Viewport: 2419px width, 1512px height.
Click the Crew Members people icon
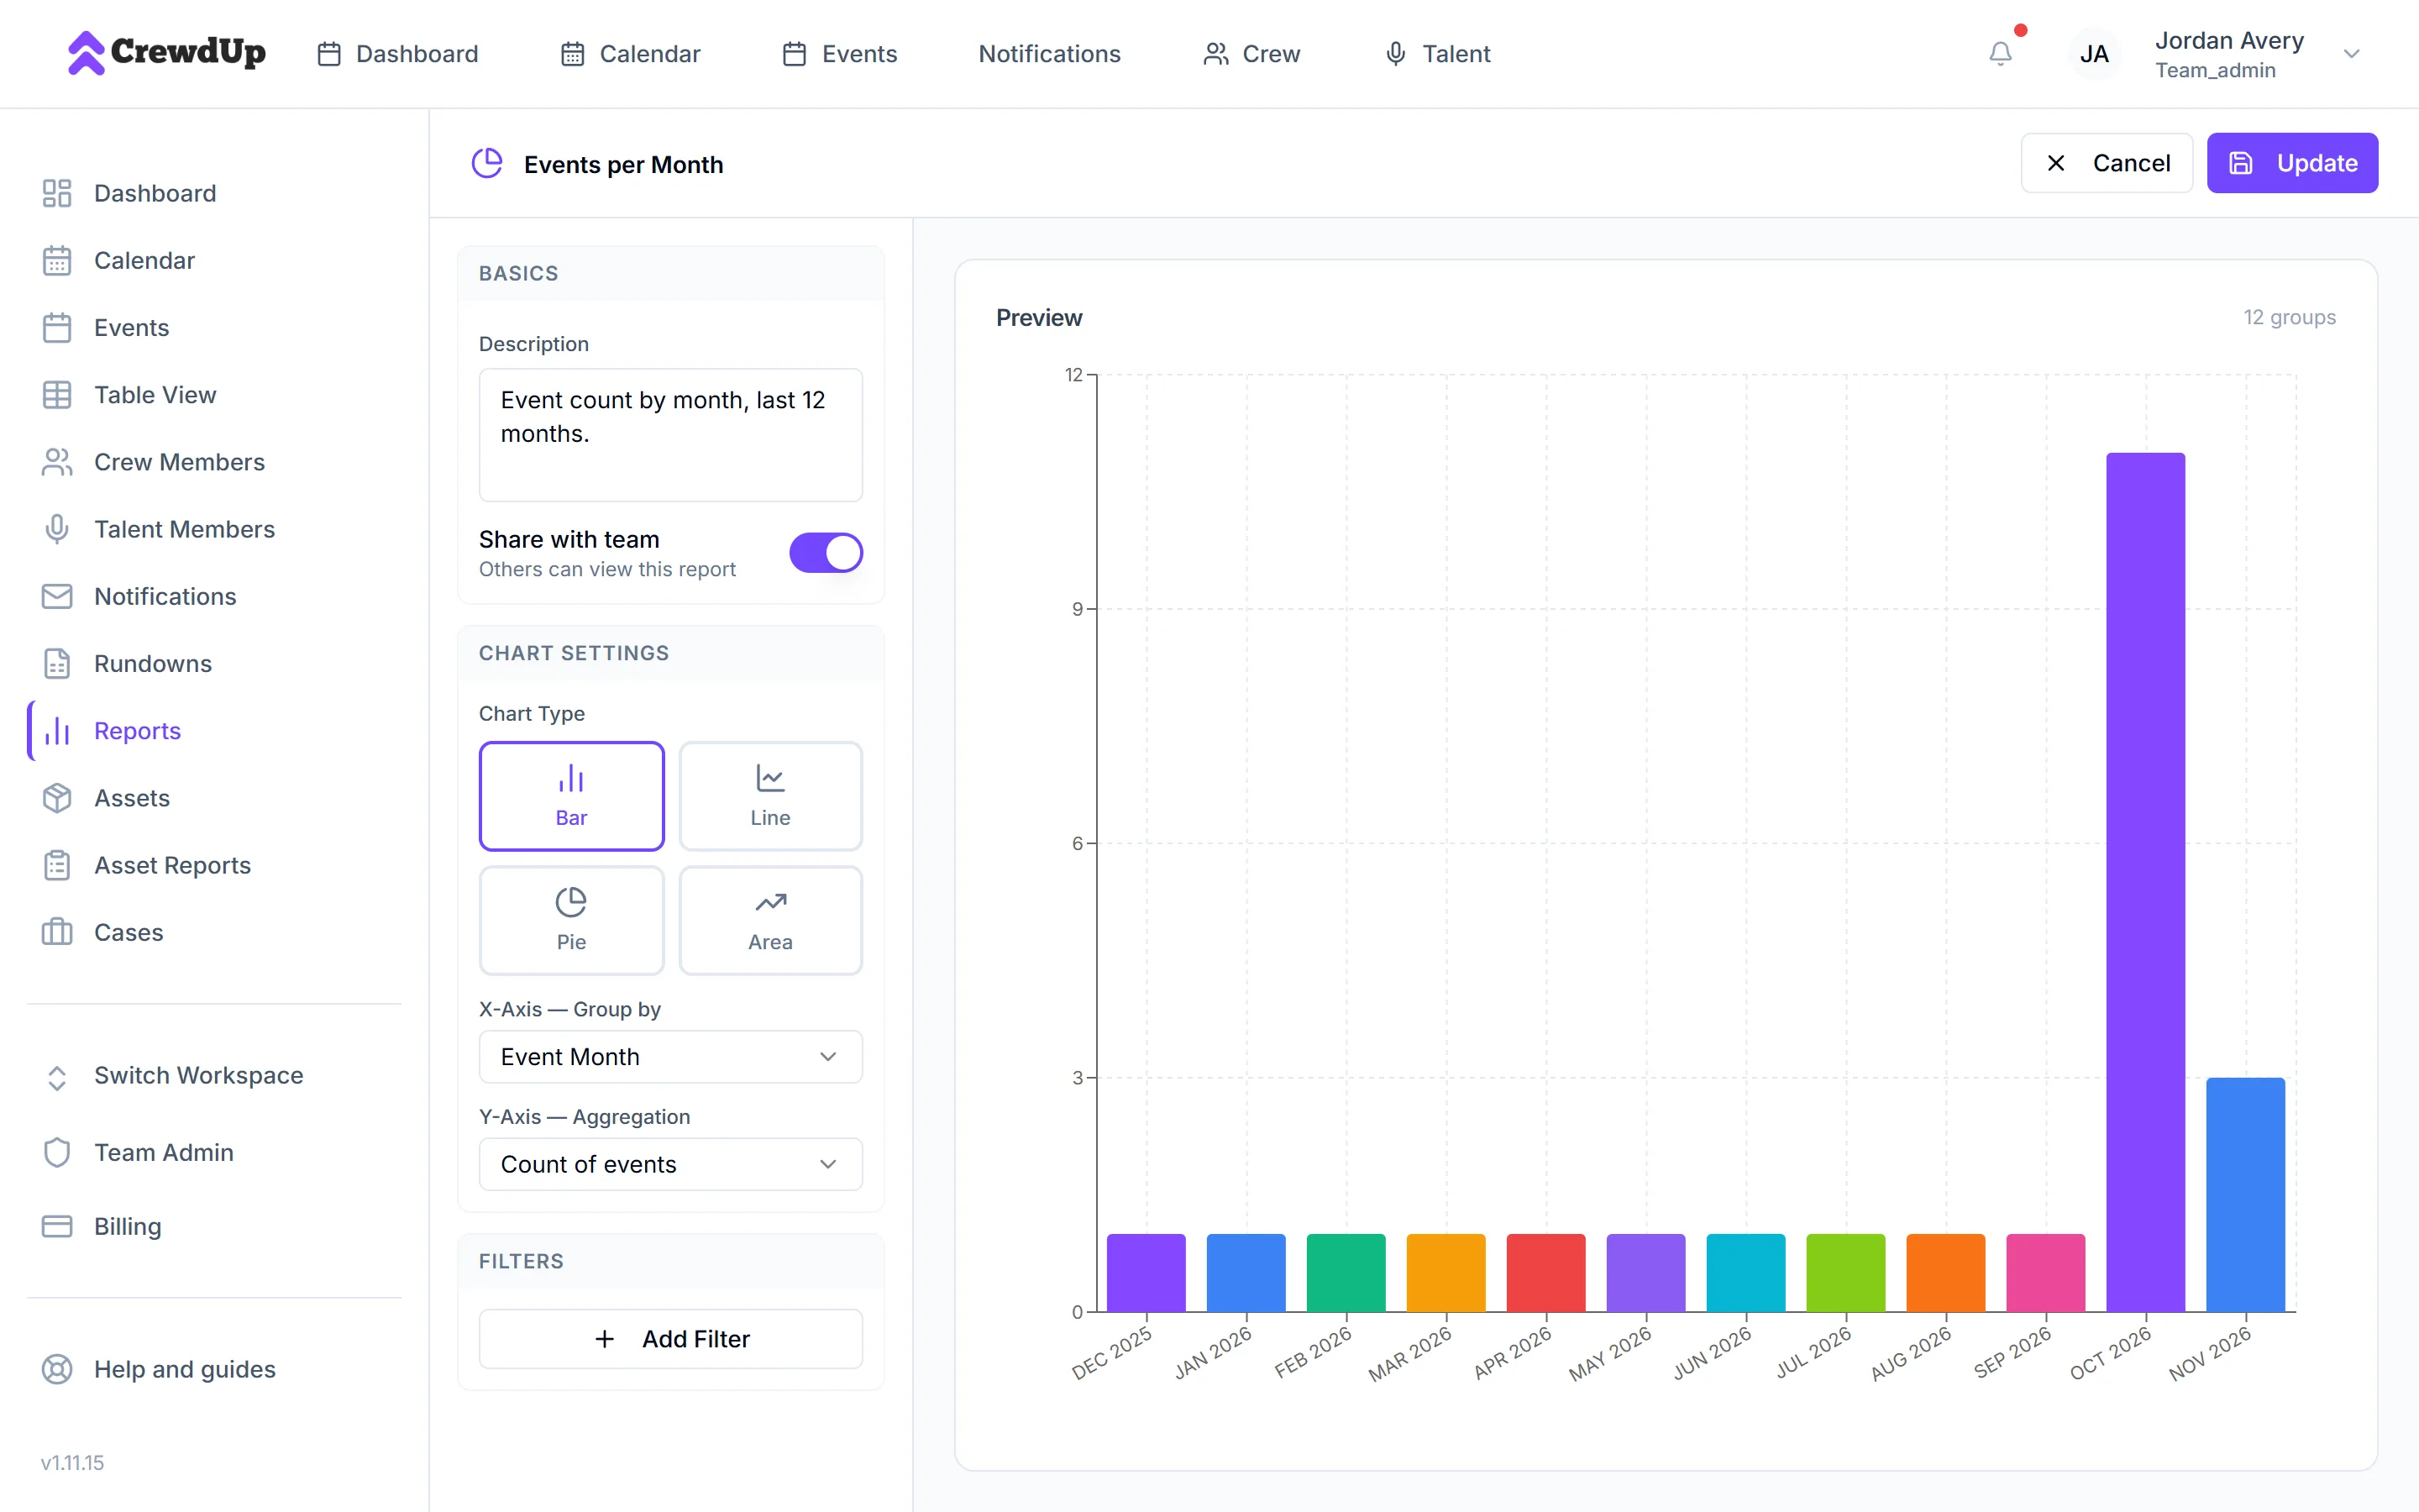click(x=57, y=462)
